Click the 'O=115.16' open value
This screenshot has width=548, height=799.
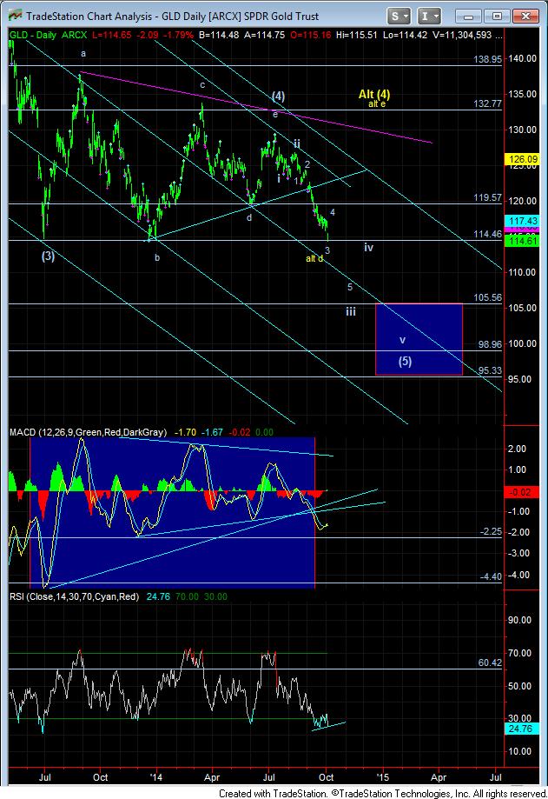click(310, 35)
